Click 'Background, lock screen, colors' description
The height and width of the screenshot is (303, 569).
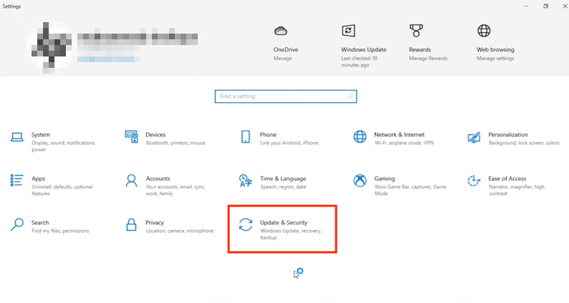tap(524, 143)
